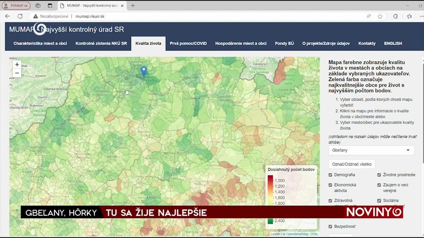
Task: Open Charakteristika miest a obcí tab
Action: pos(40,43)
